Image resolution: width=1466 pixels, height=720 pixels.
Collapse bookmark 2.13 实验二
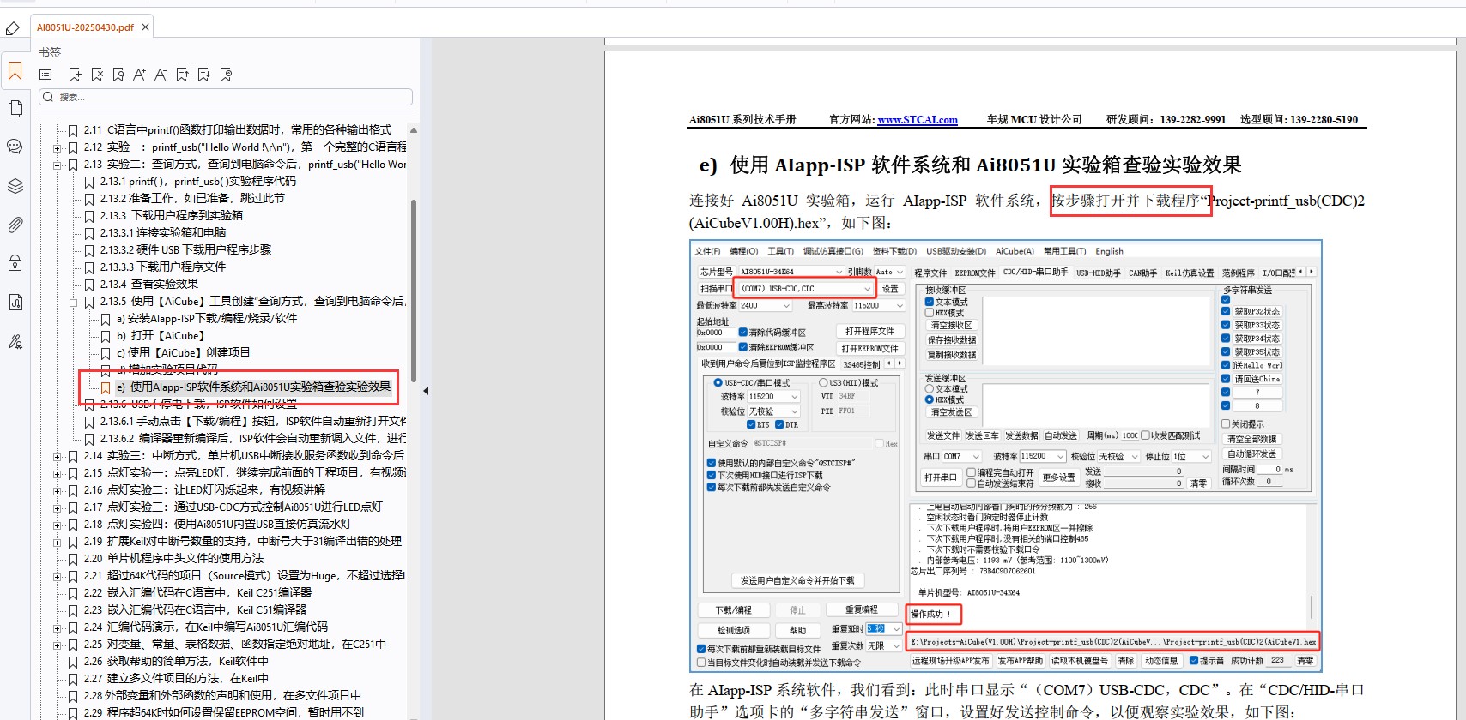click(x=58, y=165)
